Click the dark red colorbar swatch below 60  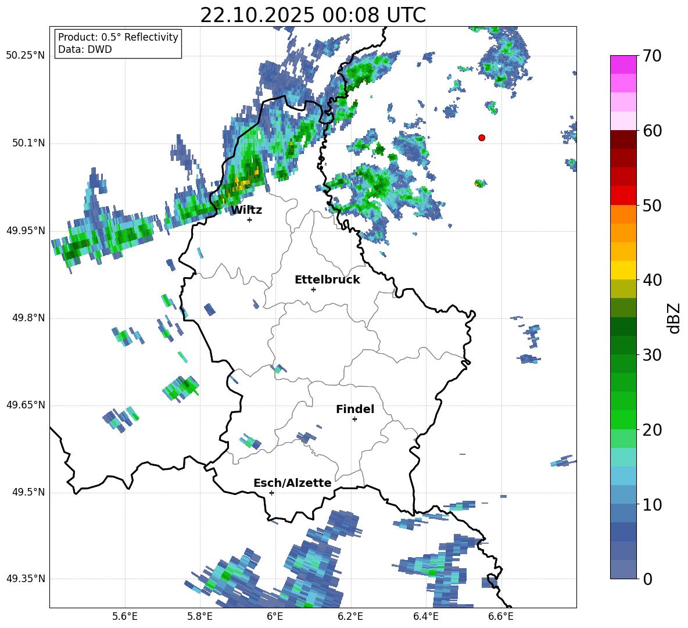623,139
